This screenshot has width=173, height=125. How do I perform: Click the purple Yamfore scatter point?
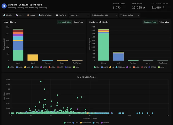pyautogui.click(x=77, y=109)
